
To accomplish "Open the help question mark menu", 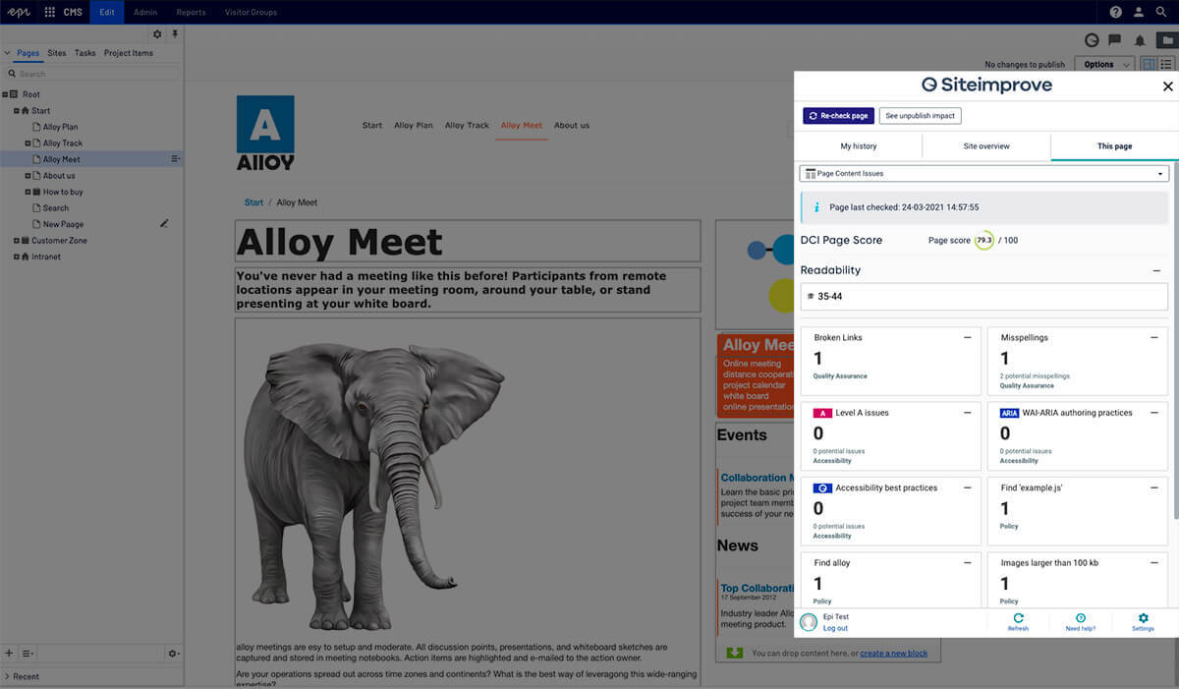I will 1116,12.
